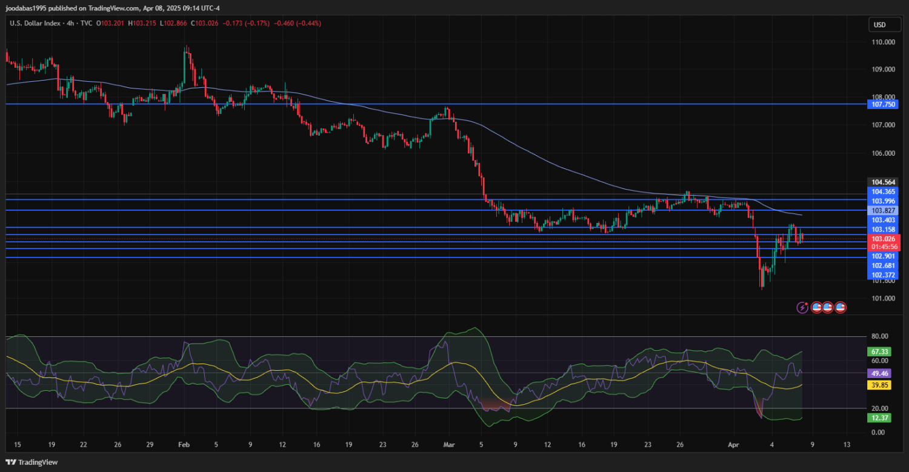Click the bar countdown timer 01:45:56

tap(884, 247)
